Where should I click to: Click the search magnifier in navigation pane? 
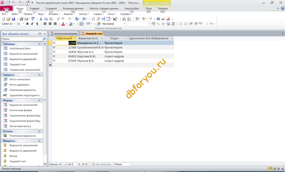pos(44,39)
